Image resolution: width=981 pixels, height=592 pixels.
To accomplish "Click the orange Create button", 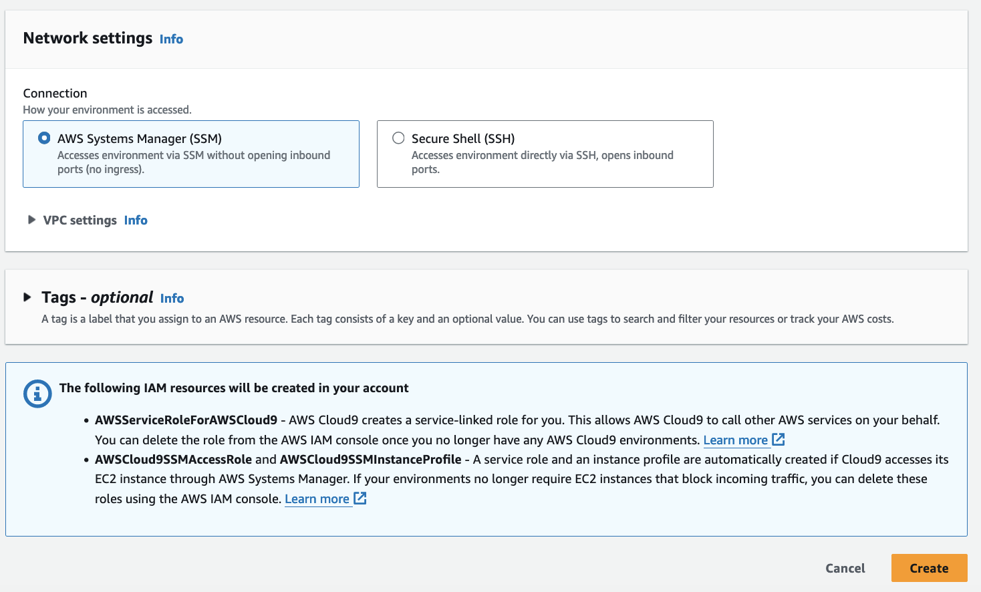I will [929, 568].
